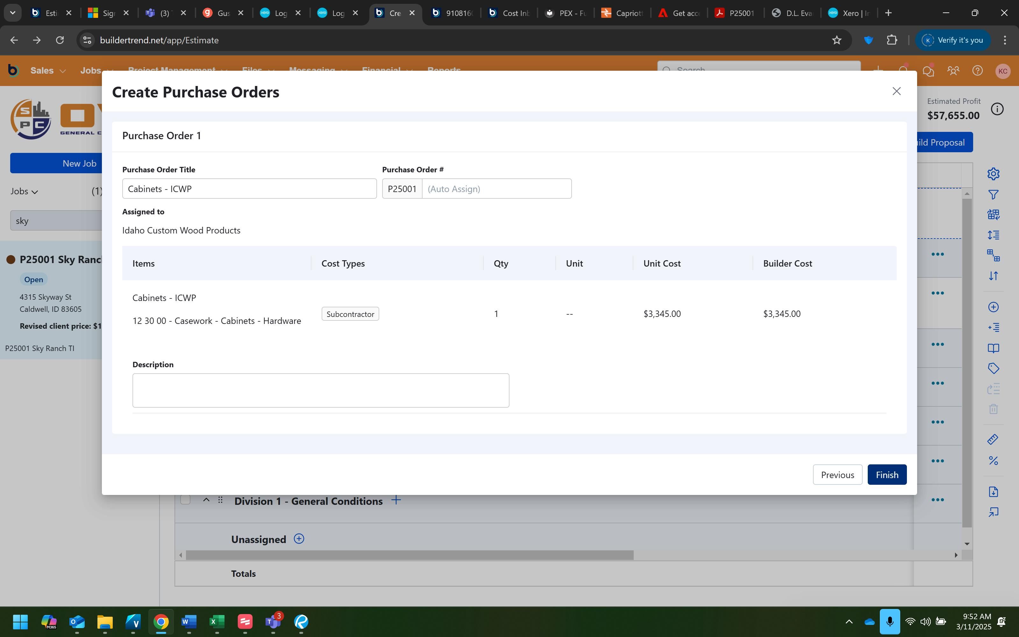Viewport: 1019px width, 637px height.
Task: Collapse Division 1 General Conditions chevron
Action: (x=206, y=500)
